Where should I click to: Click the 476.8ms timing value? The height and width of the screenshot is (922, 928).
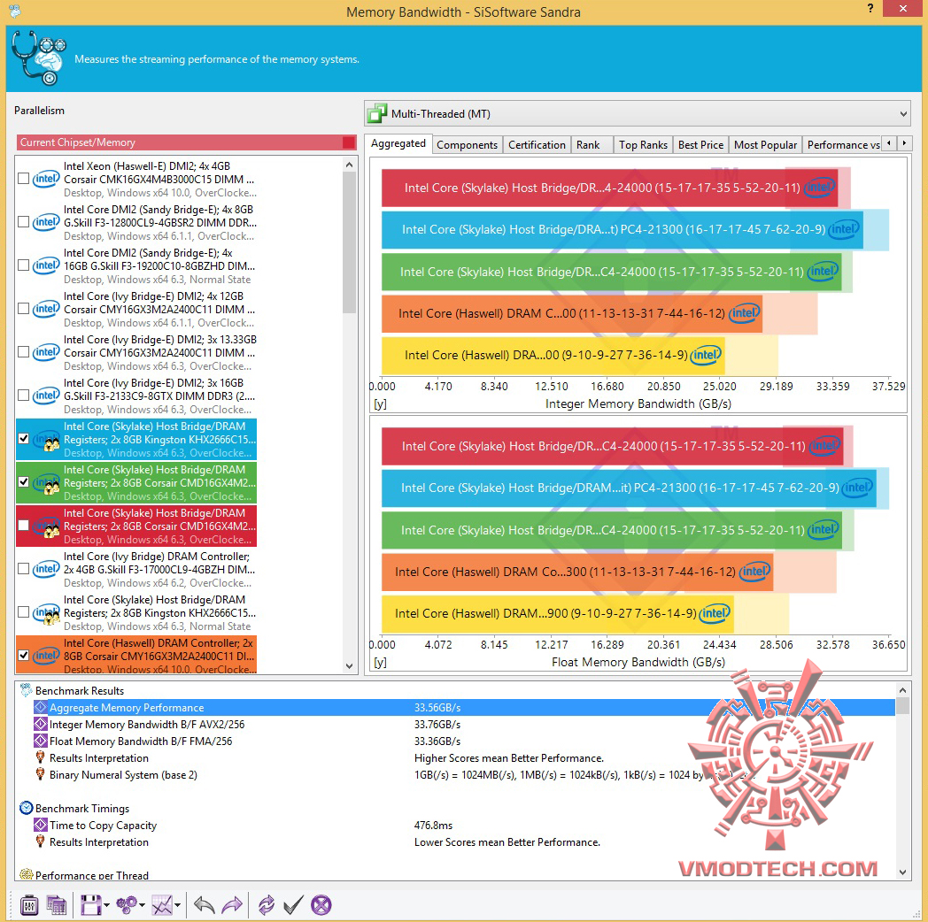tap(433, 825)
